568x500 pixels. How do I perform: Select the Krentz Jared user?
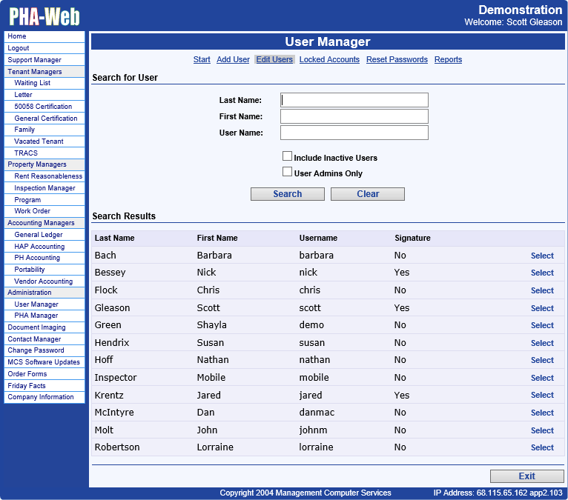pos(542,395)
